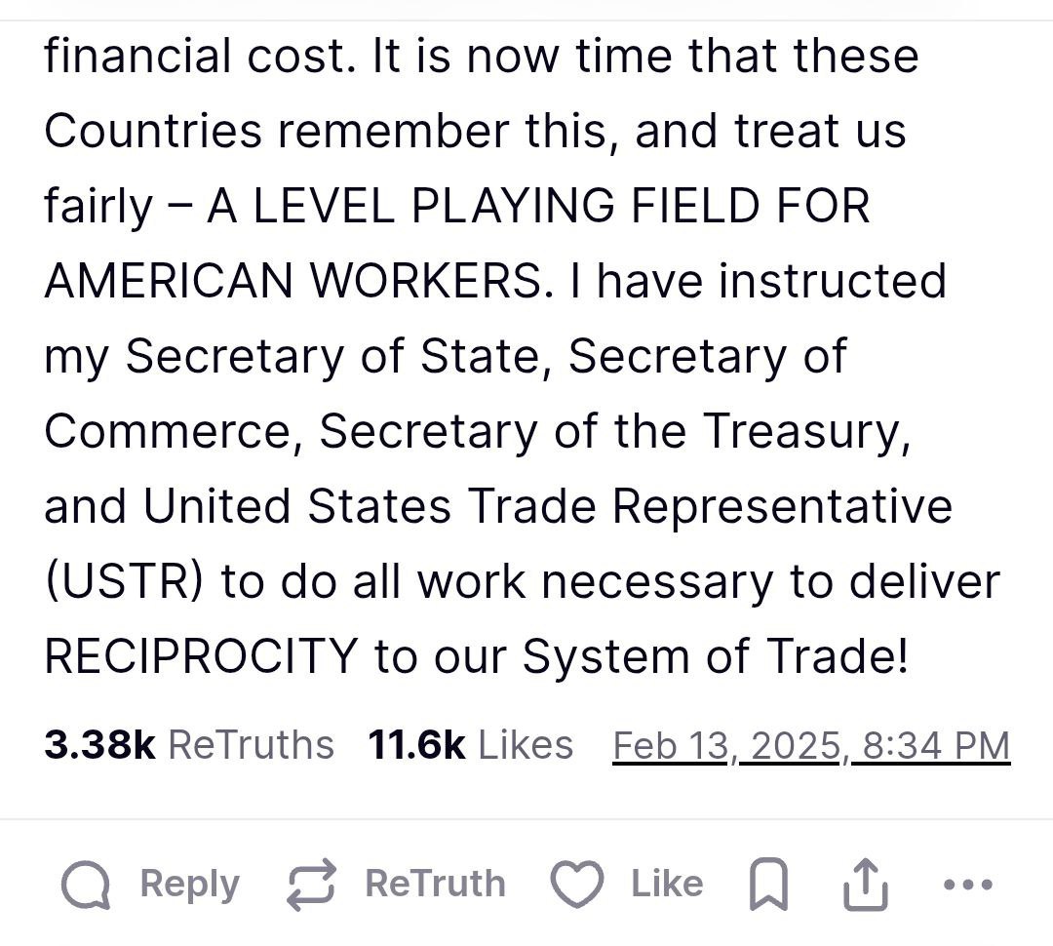
Task: Tap the ReTruth arrows icon
Action: 311,886
